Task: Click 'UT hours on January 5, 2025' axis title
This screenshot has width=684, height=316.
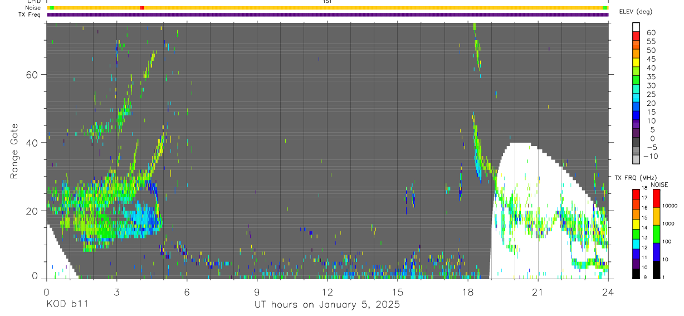Action: (327, 305)
